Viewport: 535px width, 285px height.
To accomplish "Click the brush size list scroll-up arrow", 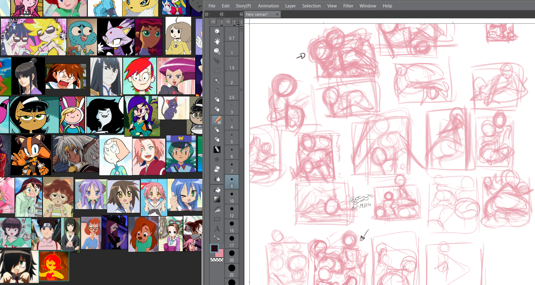I will coord(241,29).
